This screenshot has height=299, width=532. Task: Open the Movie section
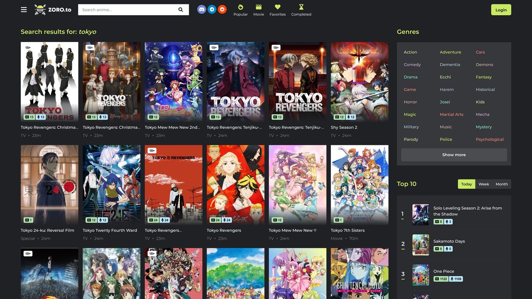pyautogui.click(x=258, y=10)
